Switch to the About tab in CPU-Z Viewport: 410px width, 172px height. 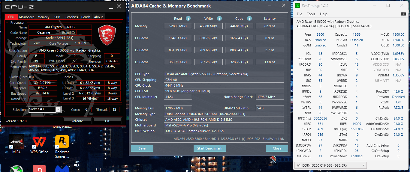coord(98,17)
